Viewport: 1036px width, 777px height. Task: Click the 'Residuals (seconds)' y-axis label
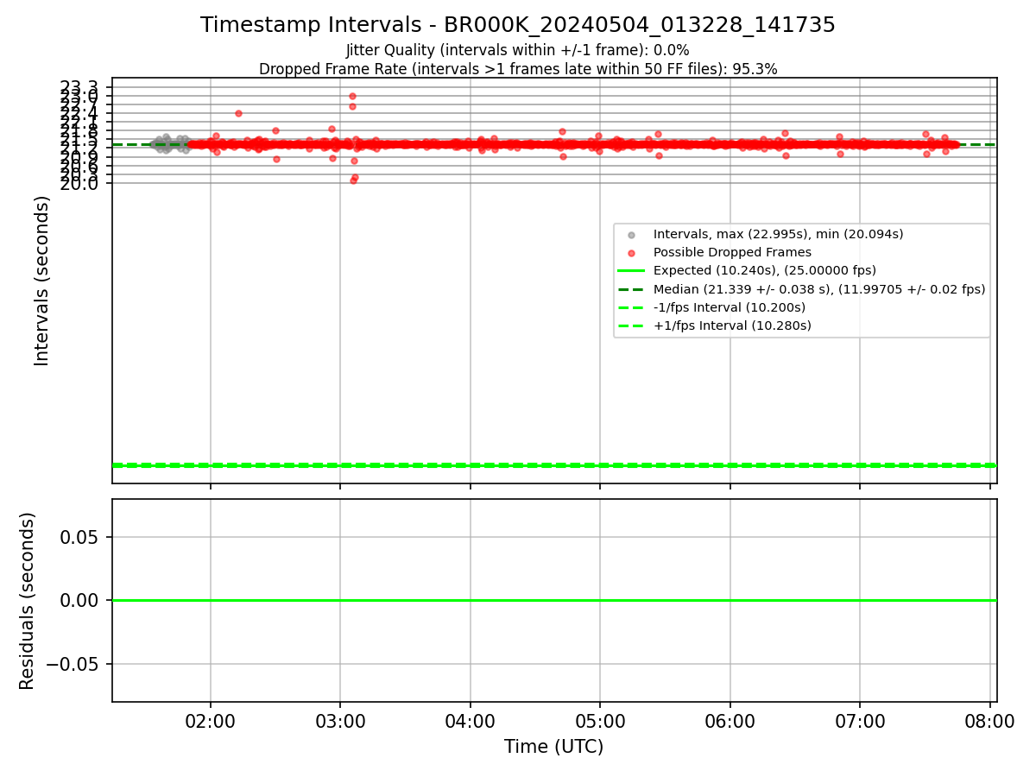point(28,601)
